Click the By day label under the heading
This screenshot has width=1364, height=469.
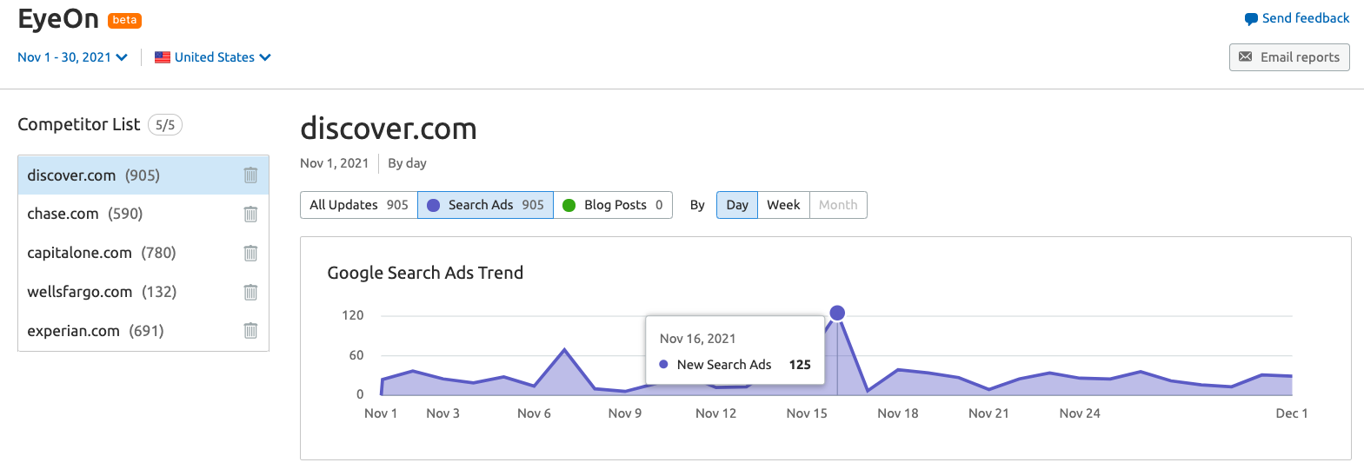coord(407,163)
